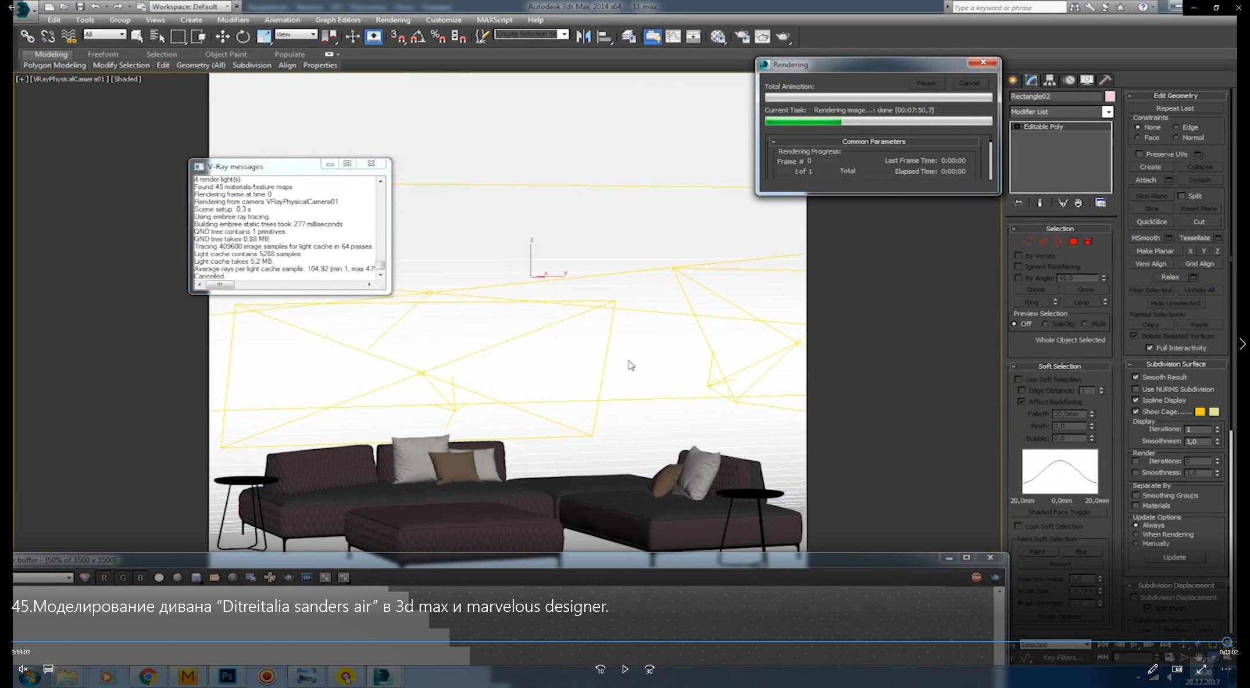The width and height of the screenshot is (1250, 688).
Task: Select the Edge constraint radio button
Action: (1176, 127)
